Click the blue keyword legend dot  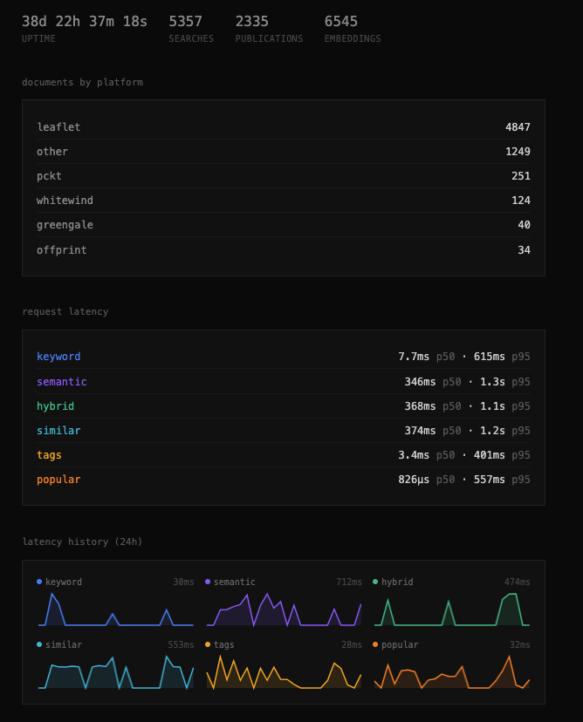point(39,582)
